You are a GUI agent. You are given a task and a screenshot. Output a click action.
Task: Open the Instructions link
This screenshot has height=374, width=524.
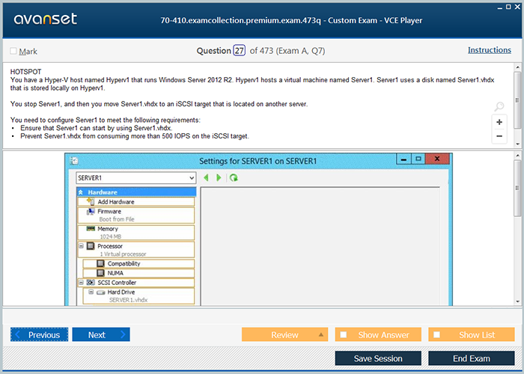click(490, 50)
